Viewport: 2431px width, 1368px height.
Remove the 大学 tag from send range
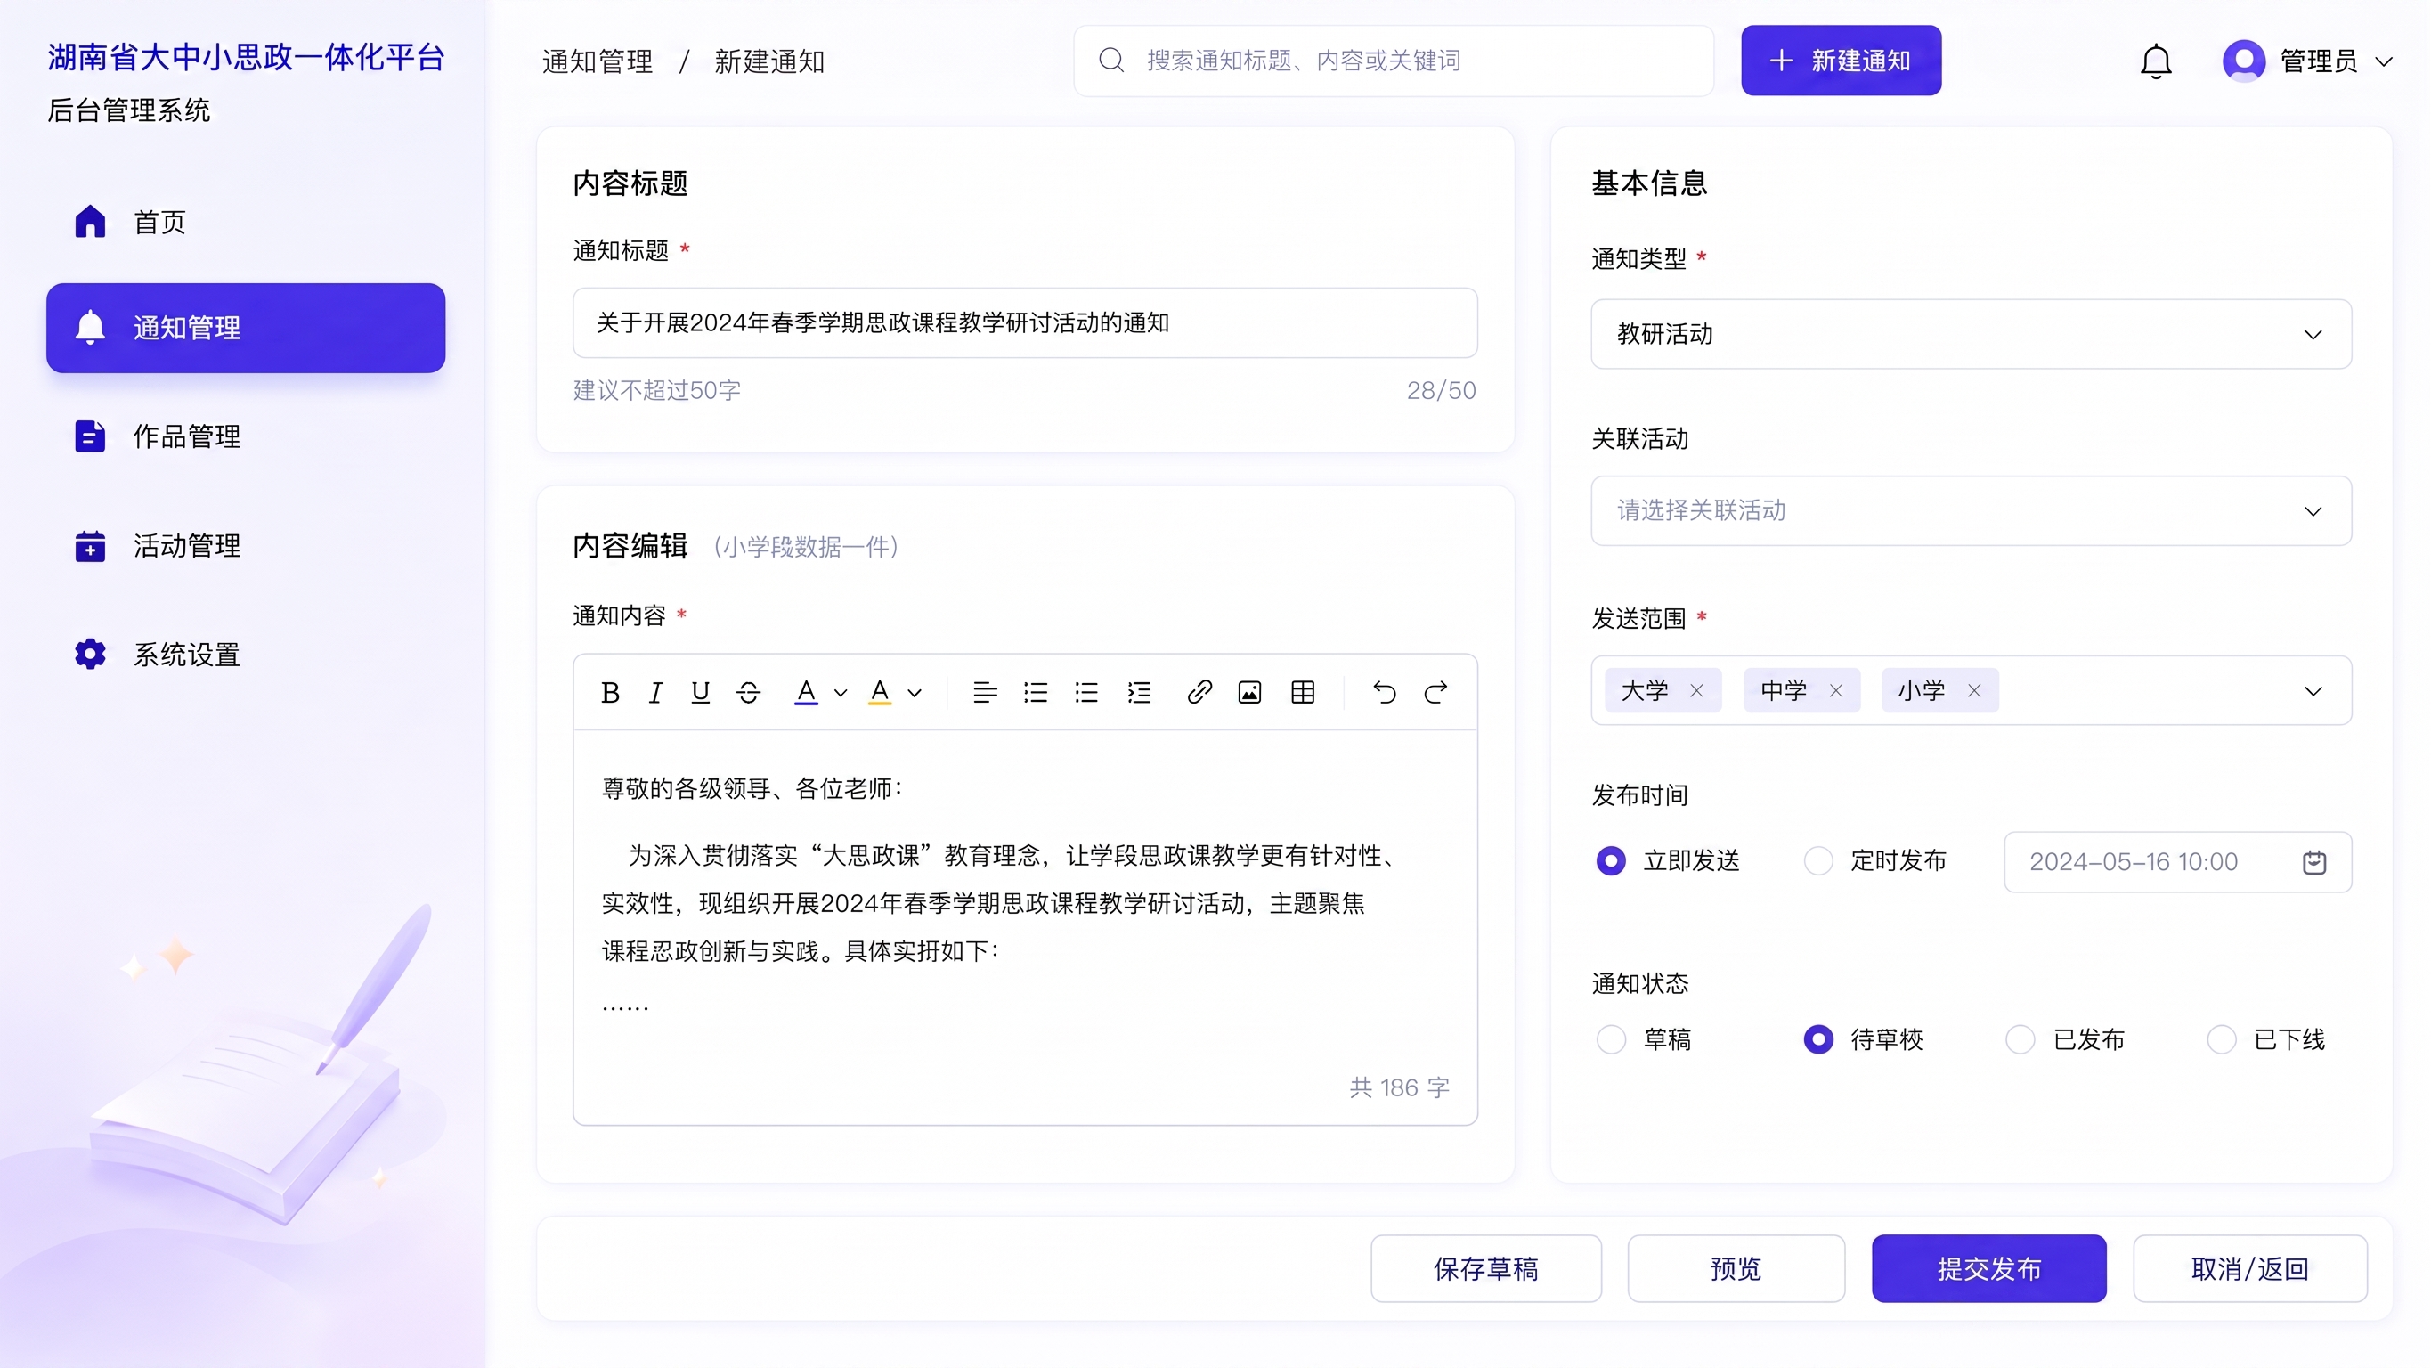[x=1695, y=690]
